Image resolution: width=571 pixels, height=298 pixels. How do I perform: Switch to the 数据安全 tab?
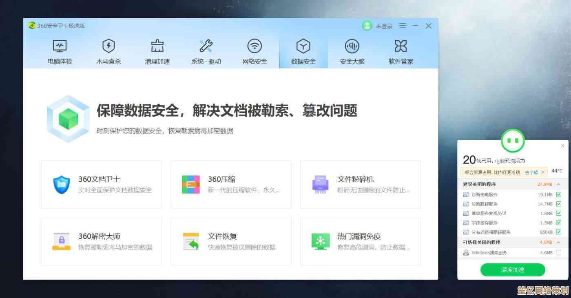303,52
